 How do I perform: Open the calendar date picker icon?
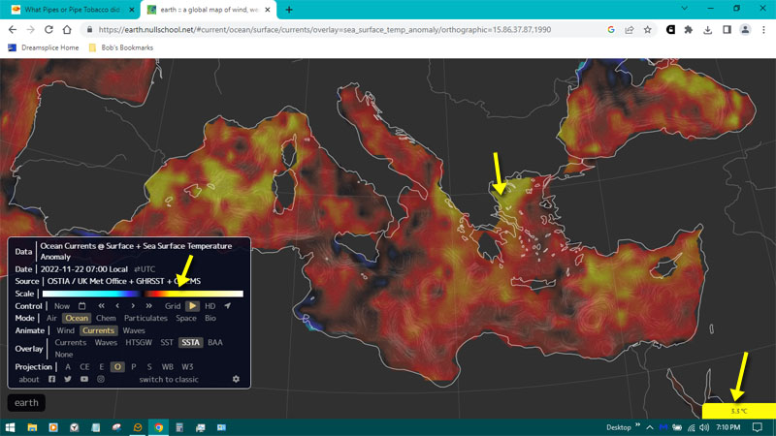pos(82,306)
